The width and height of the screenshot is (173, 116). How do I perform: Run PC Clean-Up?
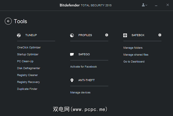[x=25, y=61]
